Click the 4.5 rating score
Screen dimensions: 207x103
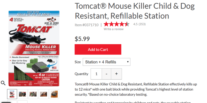135,24
